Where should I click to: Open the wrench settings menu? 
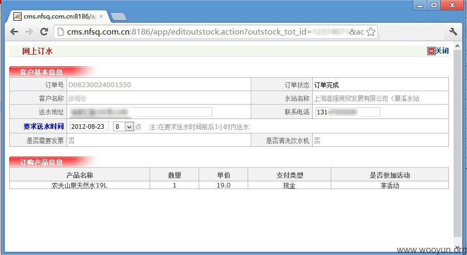pyautogui.click(x=453, y=31)
